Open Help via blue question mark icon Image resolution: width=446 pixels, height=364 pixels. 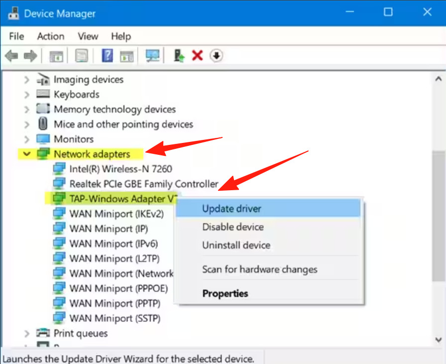coord(107,55)
